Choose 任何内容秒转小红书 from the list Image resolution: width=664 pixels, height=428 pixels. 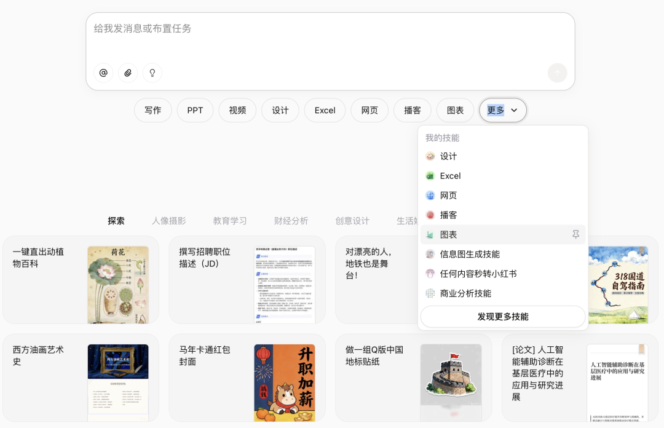pos(478,274)
